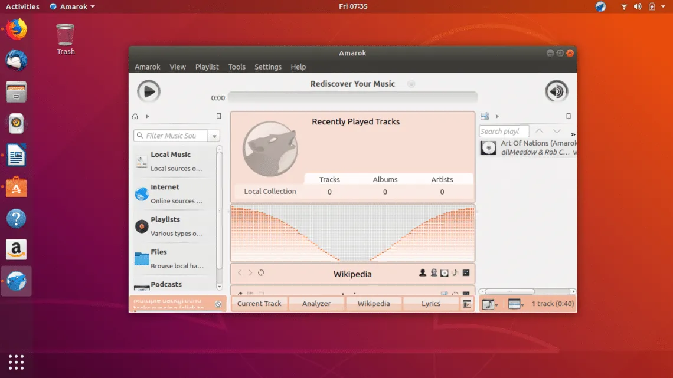Click the media sources bookmark icon
Screen dimensions: 673x378
point(218,116)
